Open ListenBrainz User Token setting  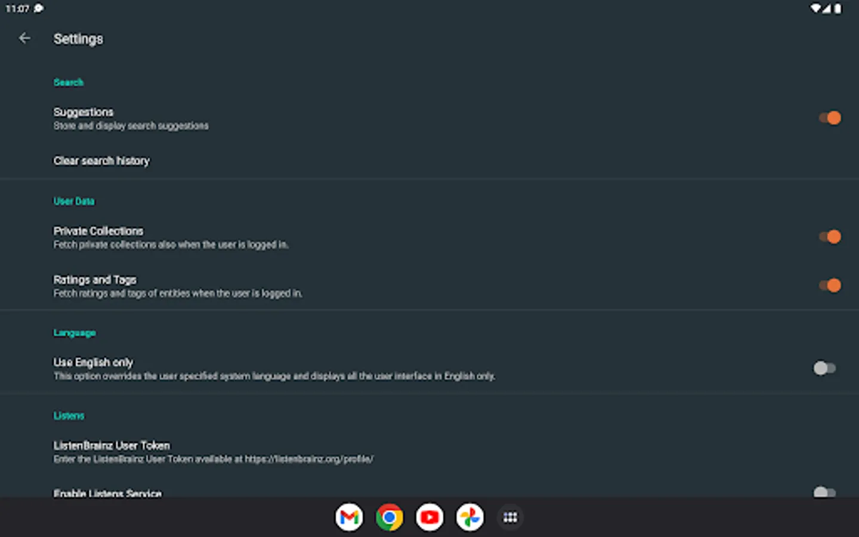tap(112, 446)
